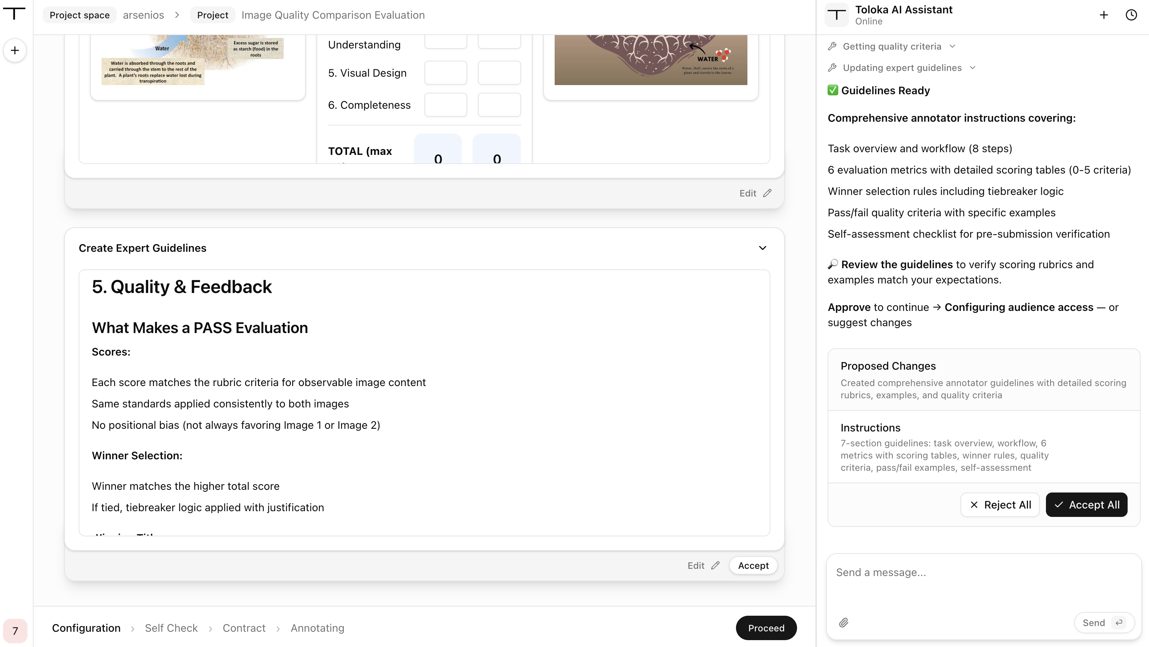Open the Self Check stage tab
This screenshot has width=1149, height=647.
tap(171, 628)
